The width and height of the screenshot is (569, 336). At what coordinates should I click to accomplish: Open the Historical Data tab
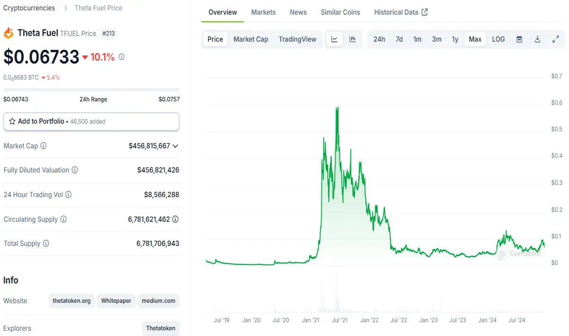point(401,12)
